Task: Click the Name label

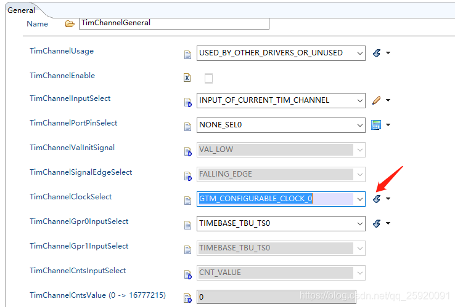Action: tap(37, 24)
